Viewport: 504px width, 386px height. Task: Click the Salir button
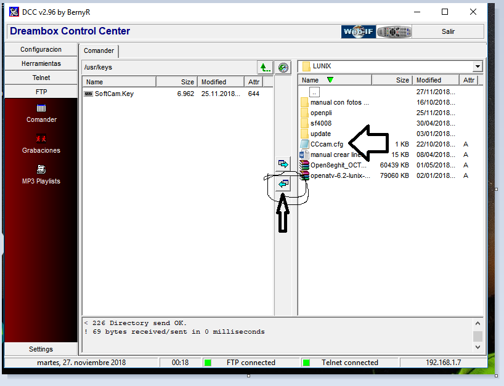pyautogui.click(x=448, y=31)
